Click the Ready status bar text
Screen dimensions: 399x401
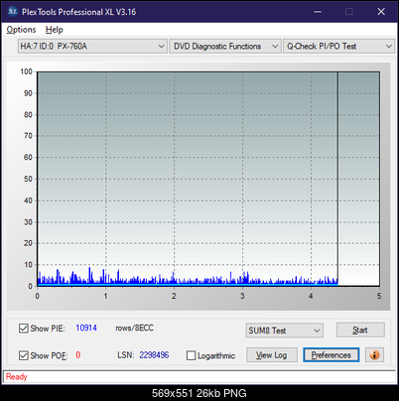click(x=16, y=376)
